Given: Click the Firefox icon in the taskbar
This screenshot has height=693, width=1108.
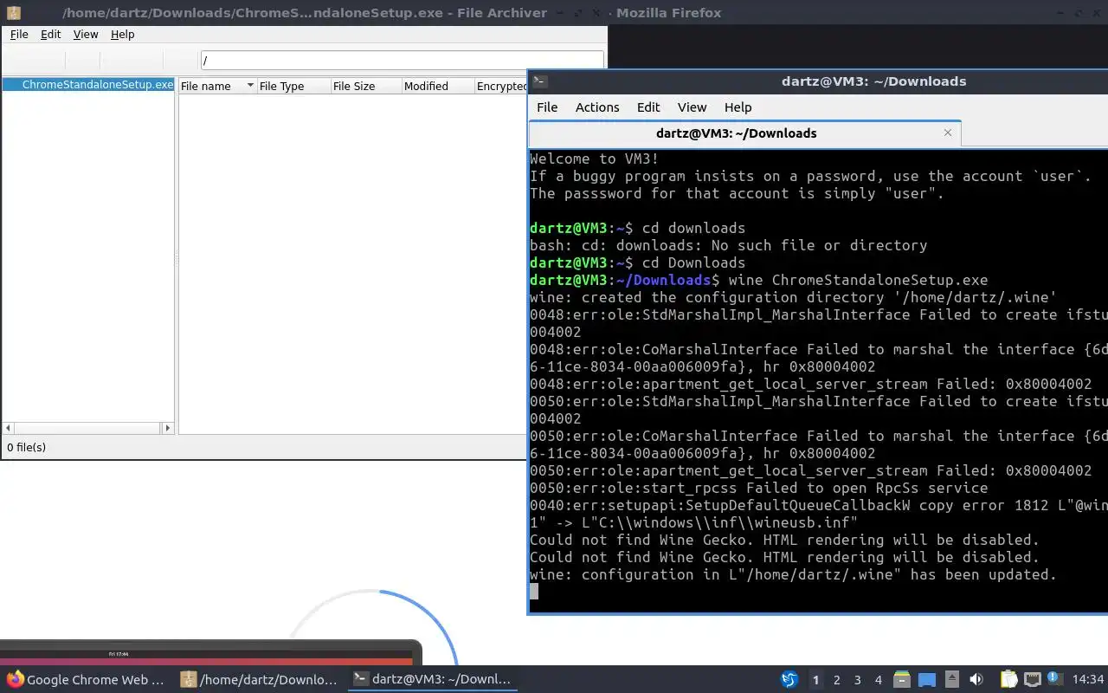Looking at the screenshot, I should 15,679.
